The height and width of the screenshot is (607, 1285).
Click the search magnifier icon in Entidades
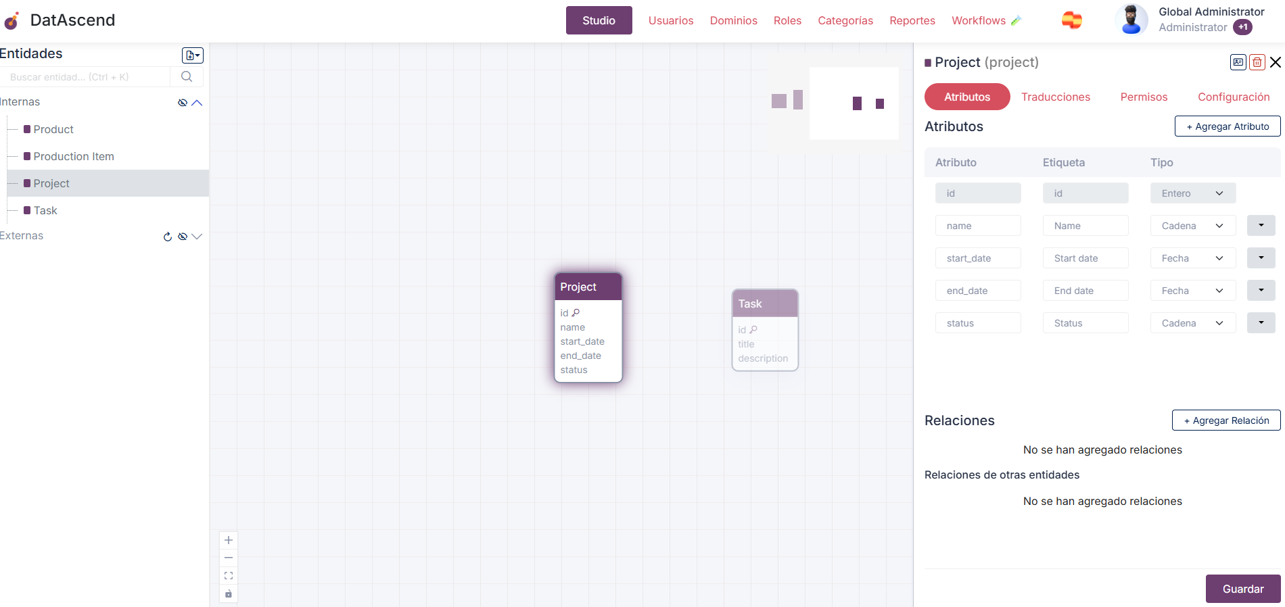[x=187, y=77]
